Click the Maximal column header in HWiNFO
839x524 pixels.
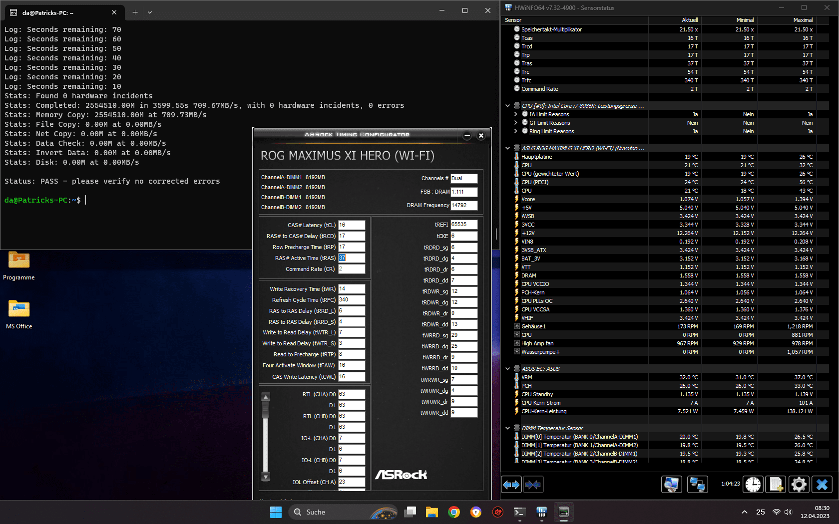[x=803, y=20]
